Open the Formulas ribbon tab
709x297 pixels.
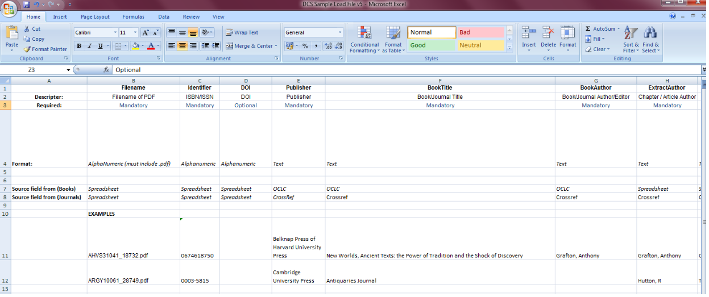(x=133, y=17)
